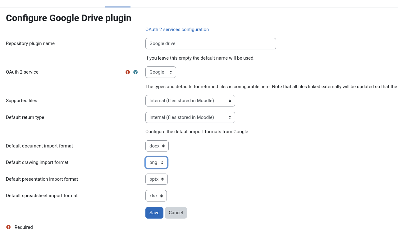Click the red required icon beside OAuth 2 service
This screenshot has height=249, width=398.
coord(128,72)
